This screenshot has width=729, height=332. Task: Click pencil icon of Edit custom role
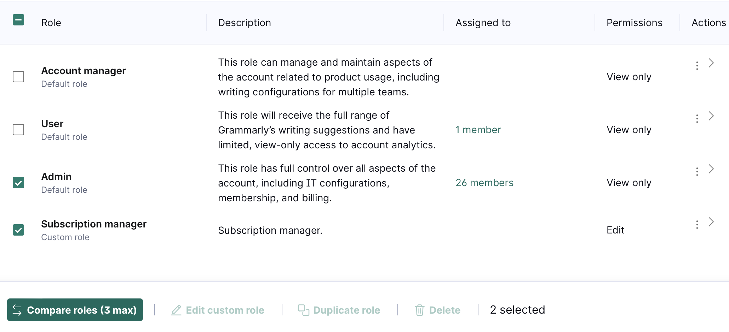176,310
